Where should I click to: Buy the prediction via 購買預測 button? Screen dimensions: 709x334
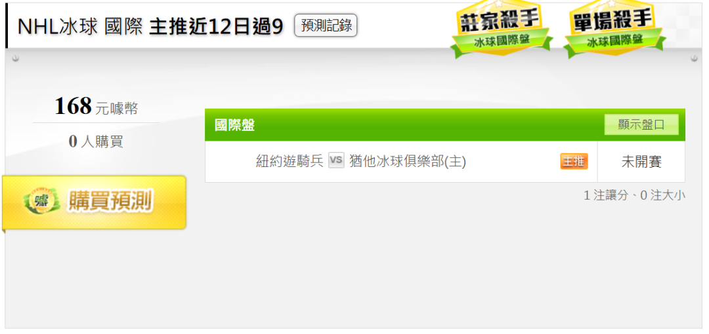pos(94,202)
